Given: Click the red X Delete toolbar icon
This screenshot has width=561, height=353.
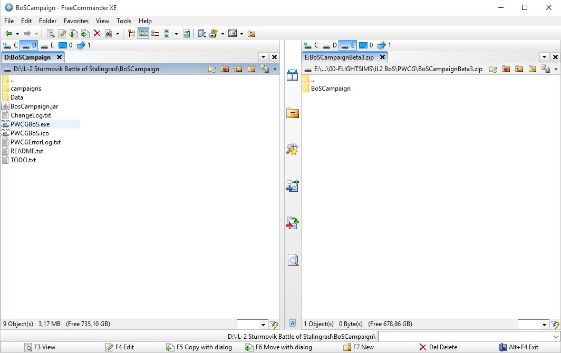Looking at the screenshot, I should pyautogui.click(x=96, y=34).
